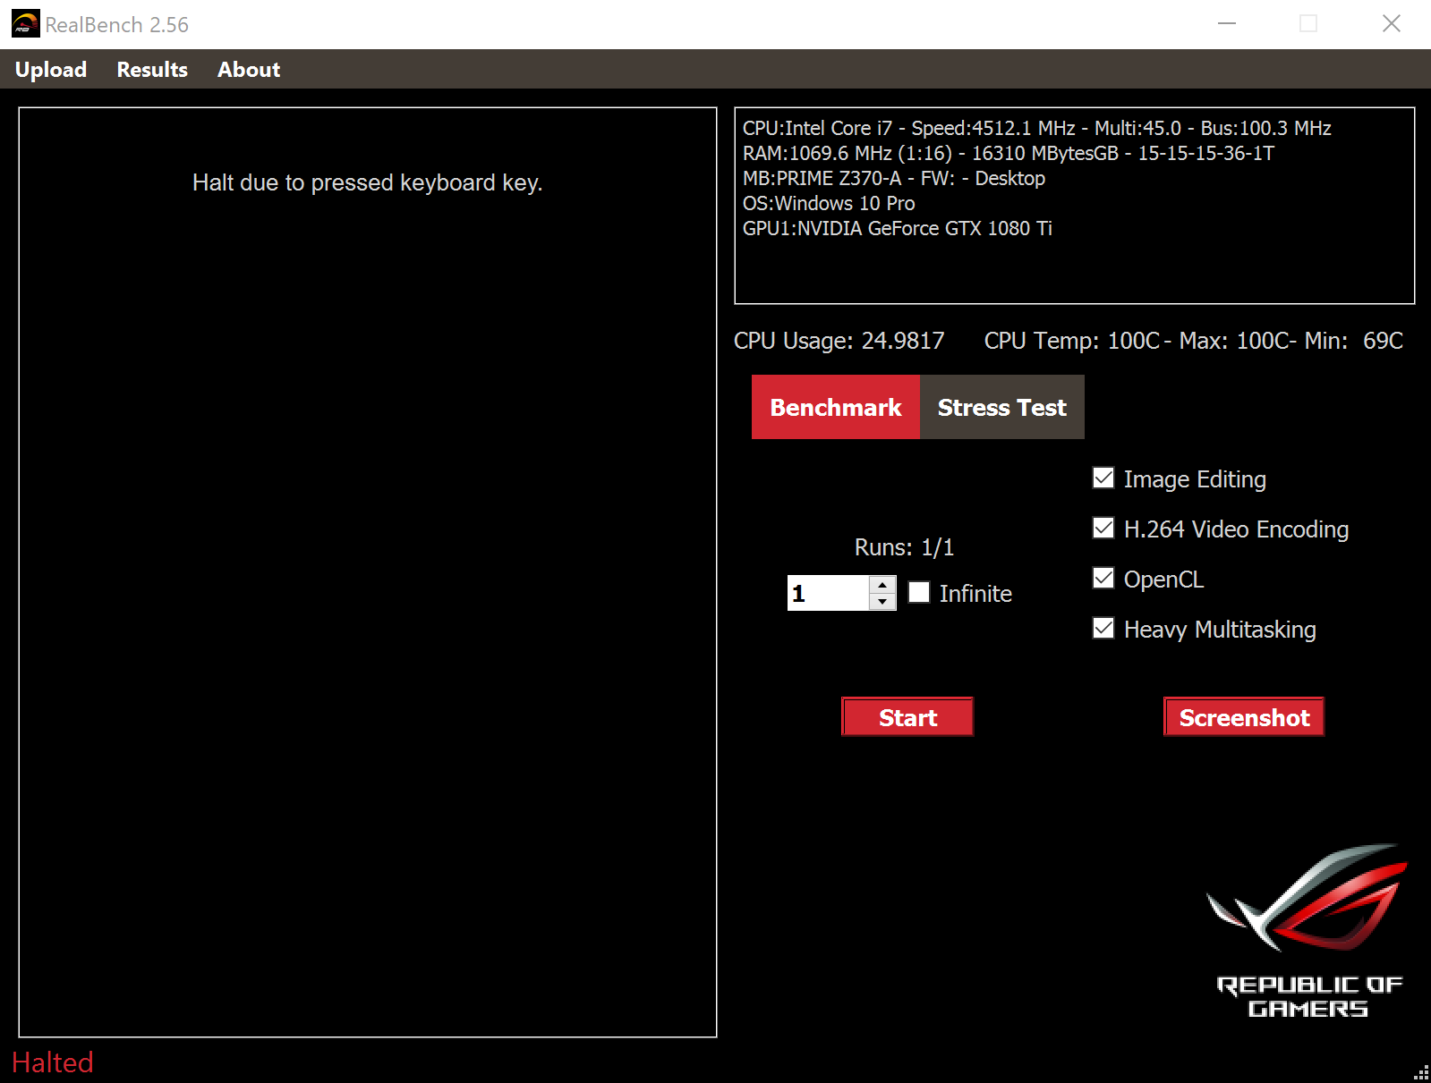Click the 'CPU:Intel Core i7' info line

point(1037,129)
